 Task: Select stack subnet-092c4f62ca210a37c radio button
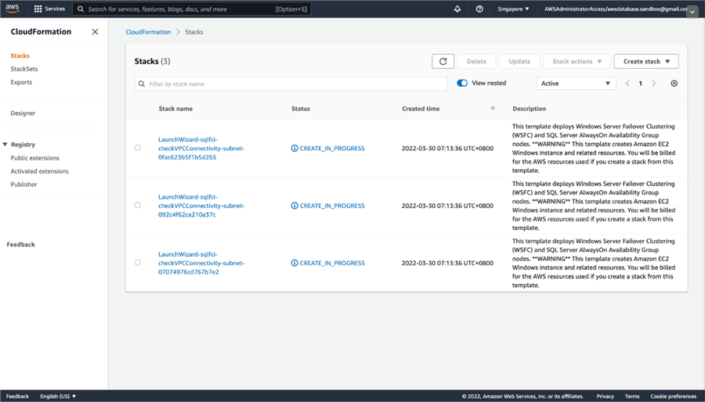coord(138,205)
